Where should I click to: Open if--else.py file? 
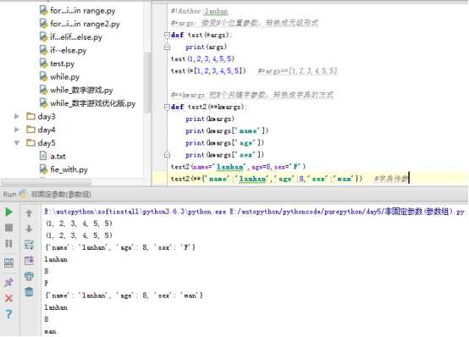click(x=69, y=50)
